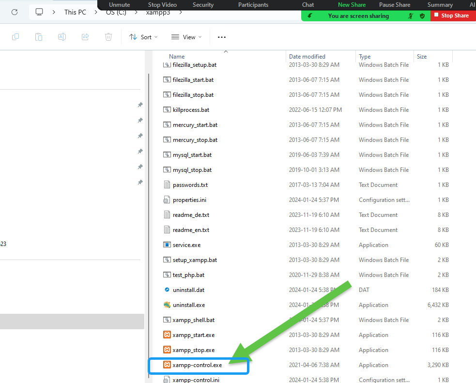
Task: Click the Copy icon in toolbar
Action: tap(15, 37)
